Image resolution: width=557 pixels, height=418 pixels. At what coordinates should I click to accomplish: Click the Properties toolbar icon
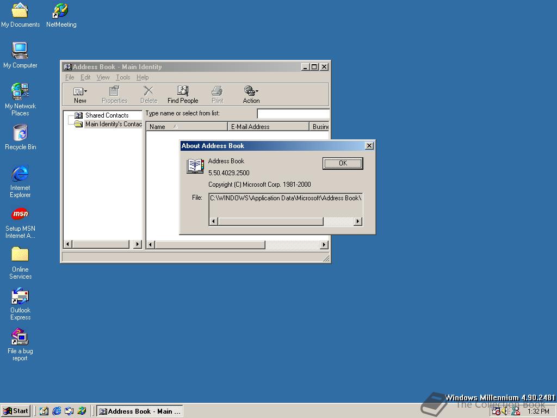[x=114, y=95]
